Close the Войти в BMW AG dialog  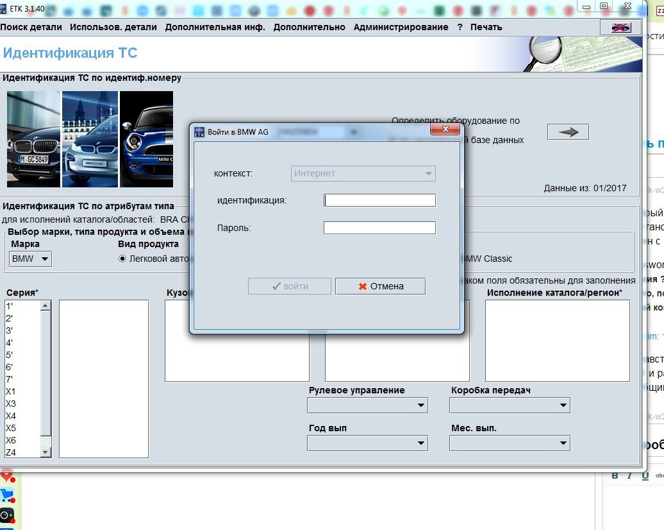click(x=445, y=130)
